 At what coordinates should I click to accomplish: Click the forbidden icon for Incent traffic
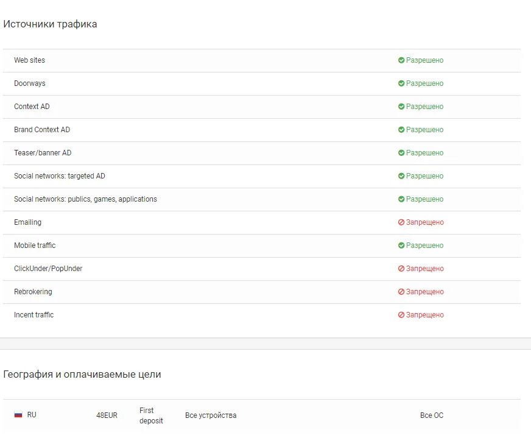pos(401,315)
